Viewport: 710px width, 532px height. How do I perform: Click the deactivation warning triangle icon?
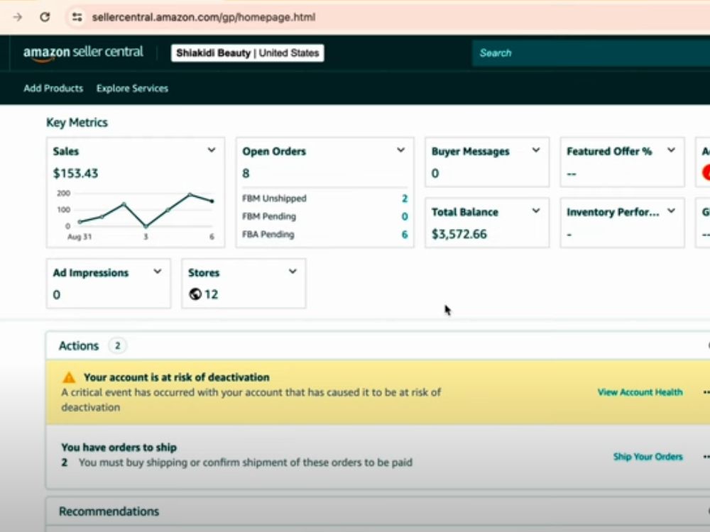pos(69,377)
